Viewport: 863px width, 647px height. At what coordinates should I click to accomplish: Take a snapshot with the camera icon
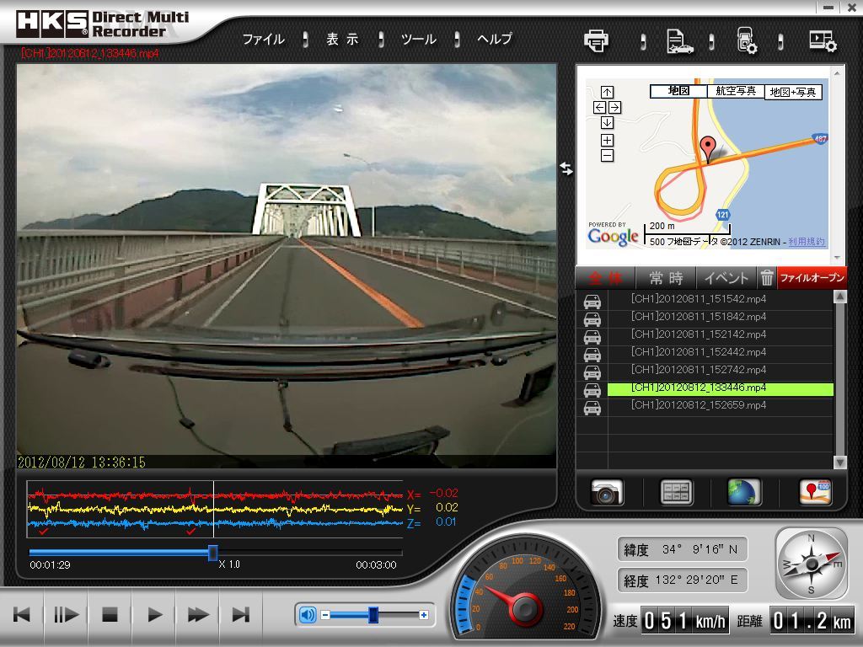[x=607, y=491]
